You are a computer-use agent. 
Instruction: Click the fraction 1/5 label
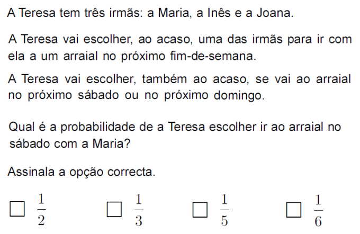pos(224,210)
